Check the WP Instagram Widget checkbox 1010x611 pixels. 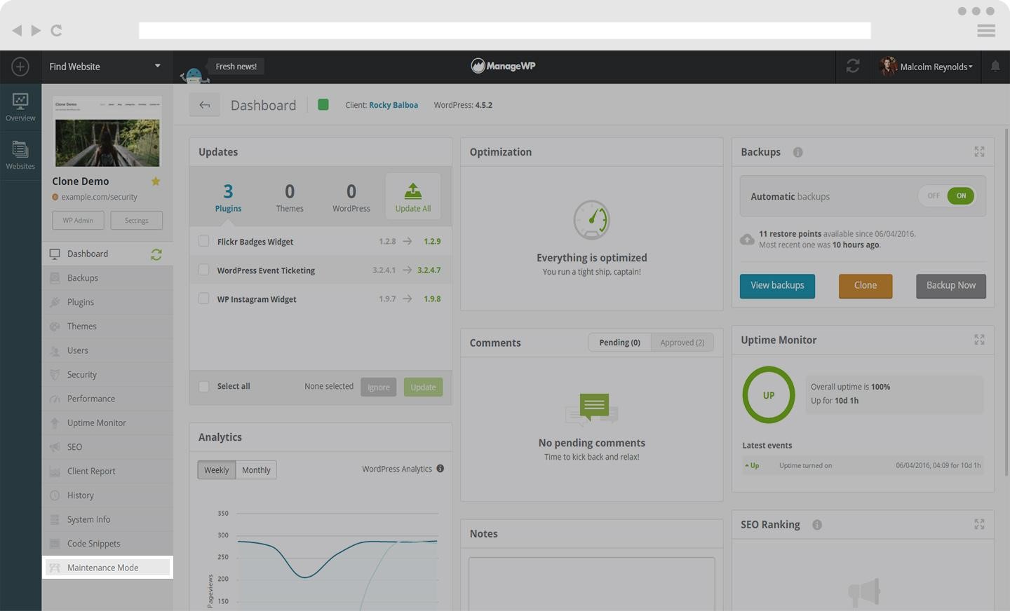coord(203,298)
